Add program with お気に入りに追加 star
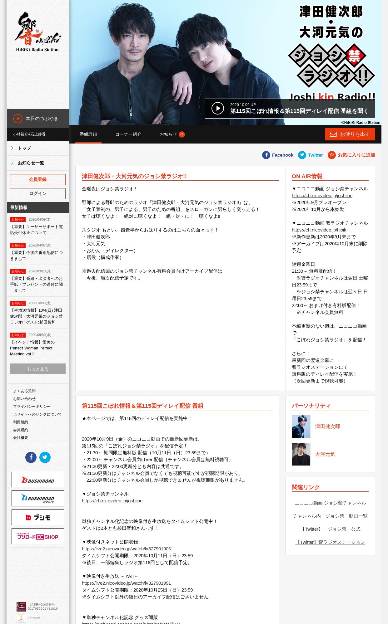The width and height of the screenshot is (388, 624). coord(351,155)
